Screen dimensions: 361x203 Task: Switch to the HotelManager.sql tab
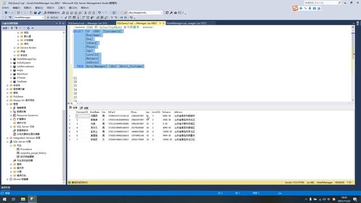coord(187,23)
